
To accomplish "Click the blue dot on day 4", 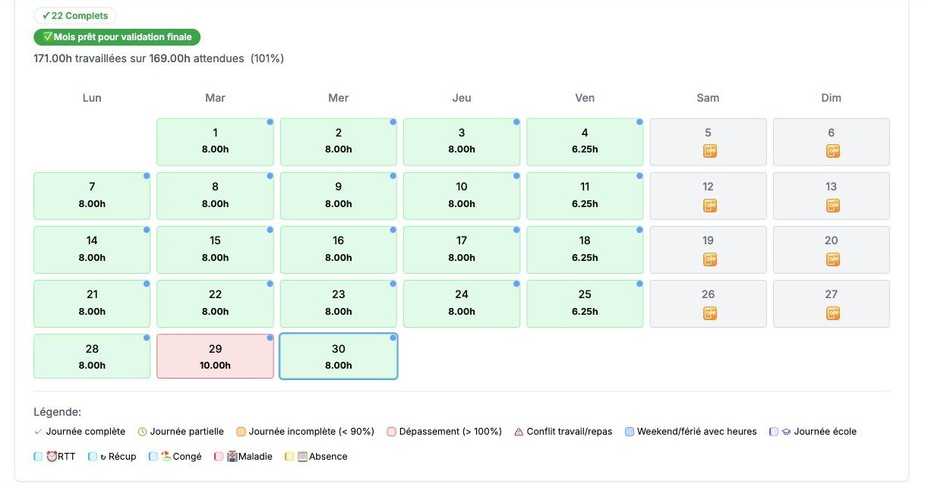I will coord(639,121).
